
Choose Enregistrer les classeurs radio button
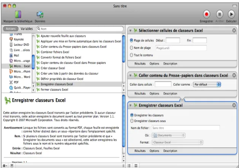132,115
